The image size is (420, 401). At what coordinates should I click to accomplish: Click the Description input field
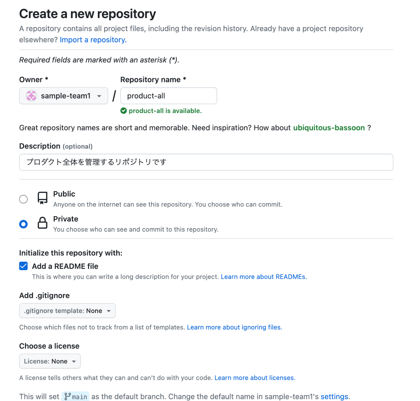[206, 162]
